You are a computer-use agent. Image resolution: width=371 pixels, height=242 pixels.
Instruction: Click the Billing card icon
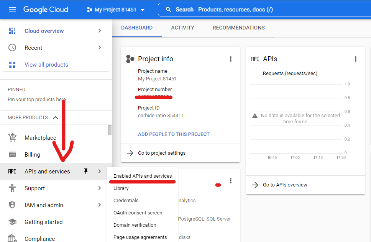(12, 155)
